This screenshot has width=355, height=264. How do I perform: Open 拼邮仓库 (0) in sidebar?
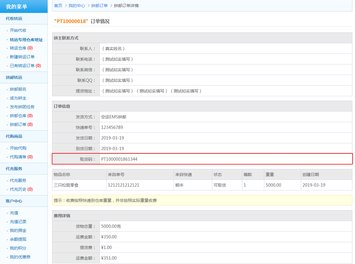(21, 116)
